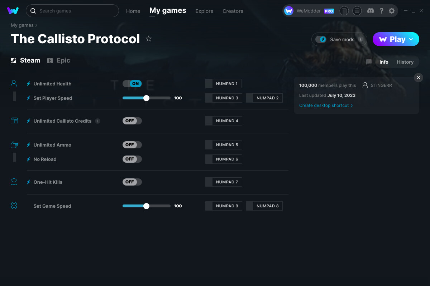Open the feedback flag icon above the info panel

(x=369, y=62)
